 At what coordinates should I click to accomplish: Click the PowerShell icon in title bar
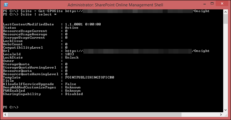(x=6, y=5)
